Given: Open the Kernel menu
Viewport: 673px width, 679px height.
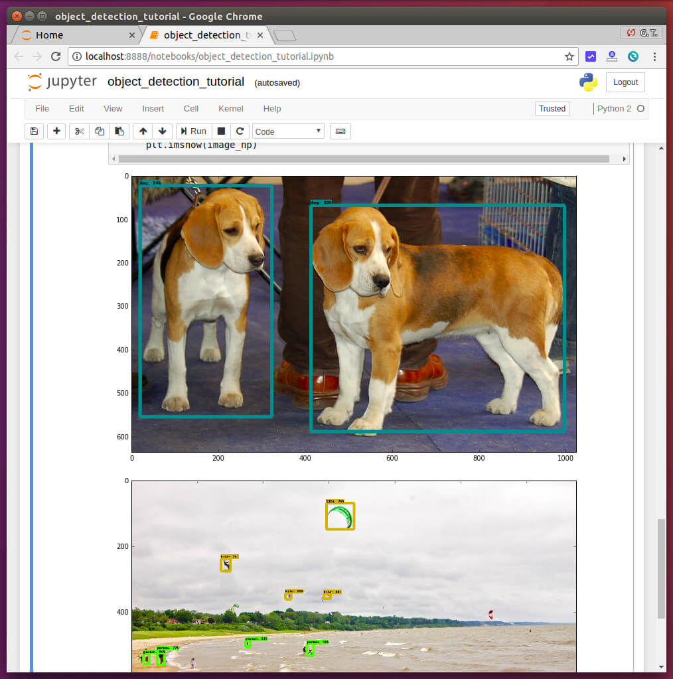Looking at the screenshot, I should click(x=230, y=109).
